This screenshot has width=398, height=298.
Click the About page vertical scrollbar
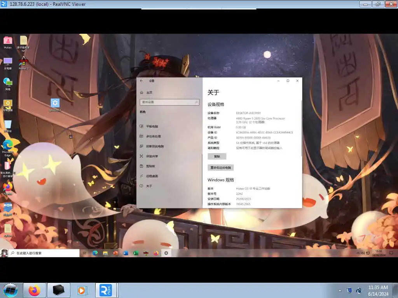pos(301,128)
